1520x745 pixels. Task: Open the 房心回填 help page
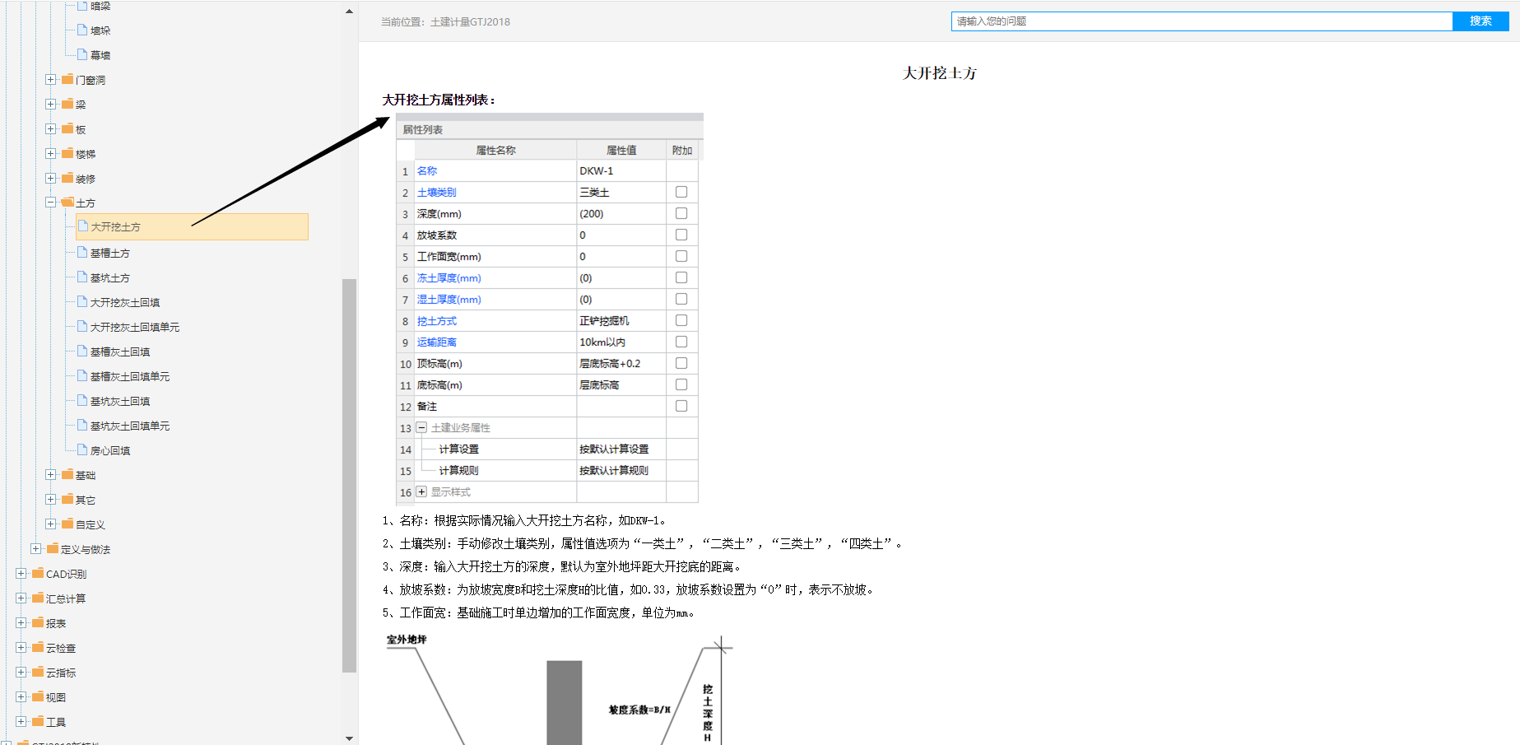(x=110, y=450)
